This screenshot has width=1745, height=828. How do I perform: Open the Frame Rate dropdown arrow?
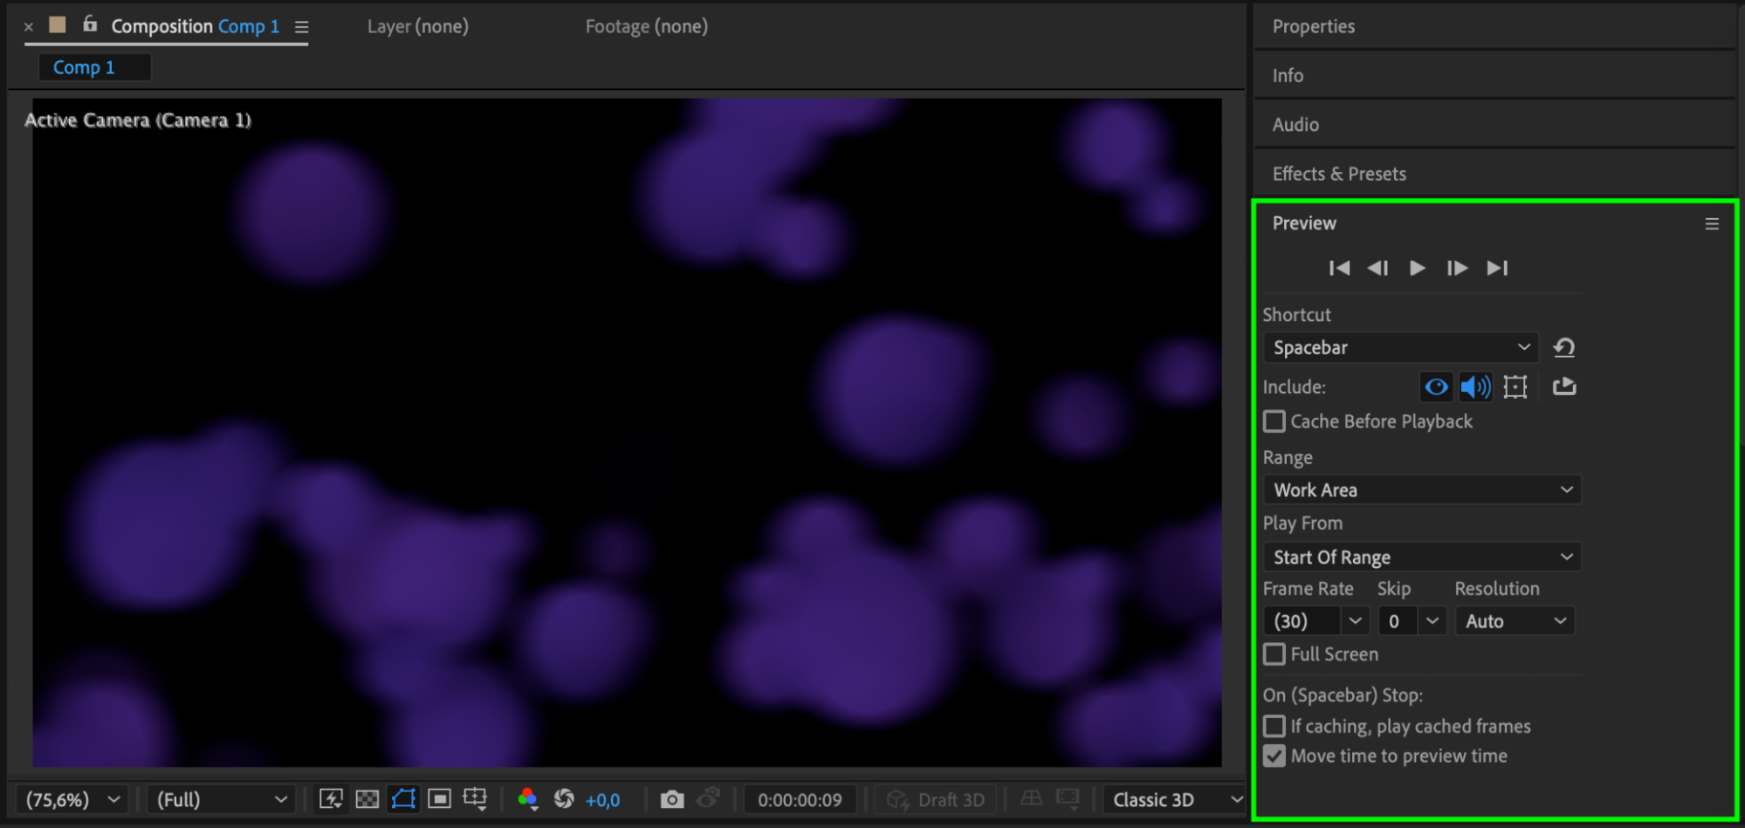pos(1355,621)
